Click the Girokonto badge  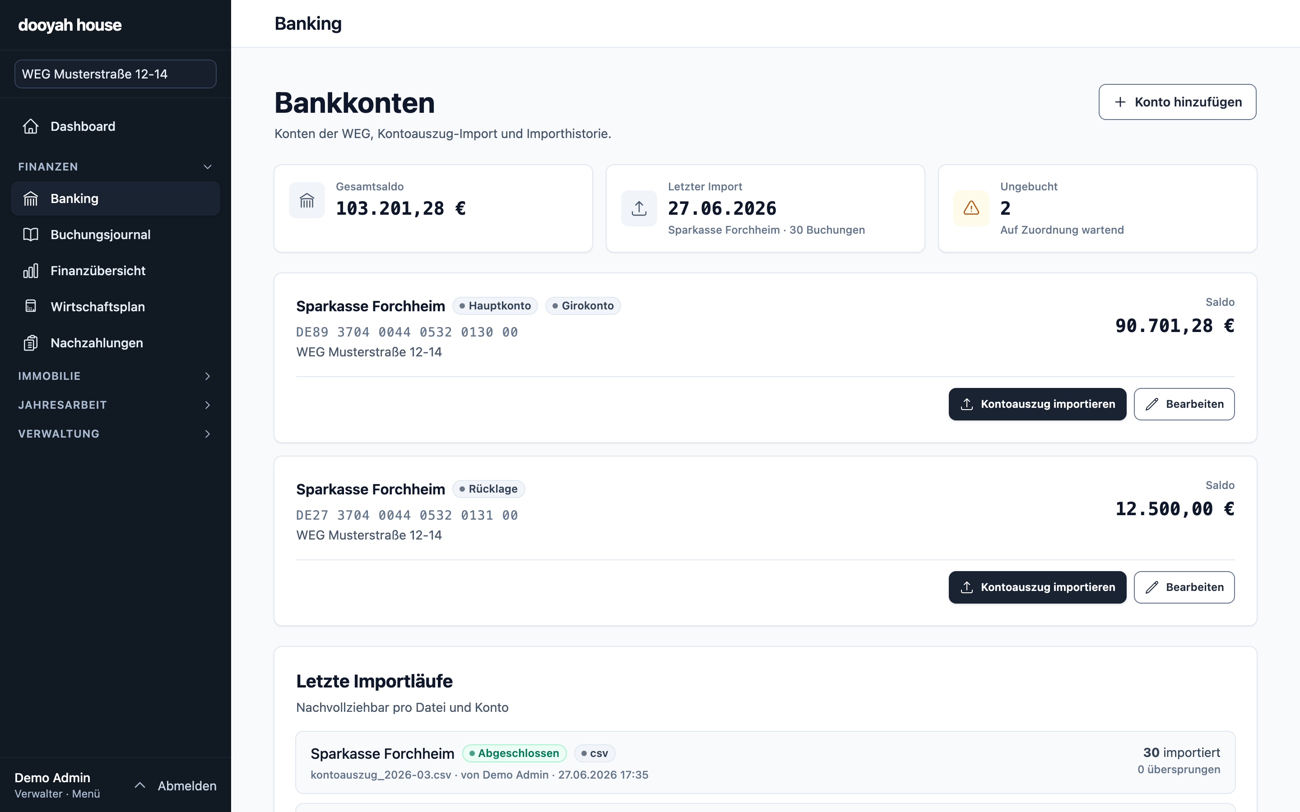[x=583, y=305]
